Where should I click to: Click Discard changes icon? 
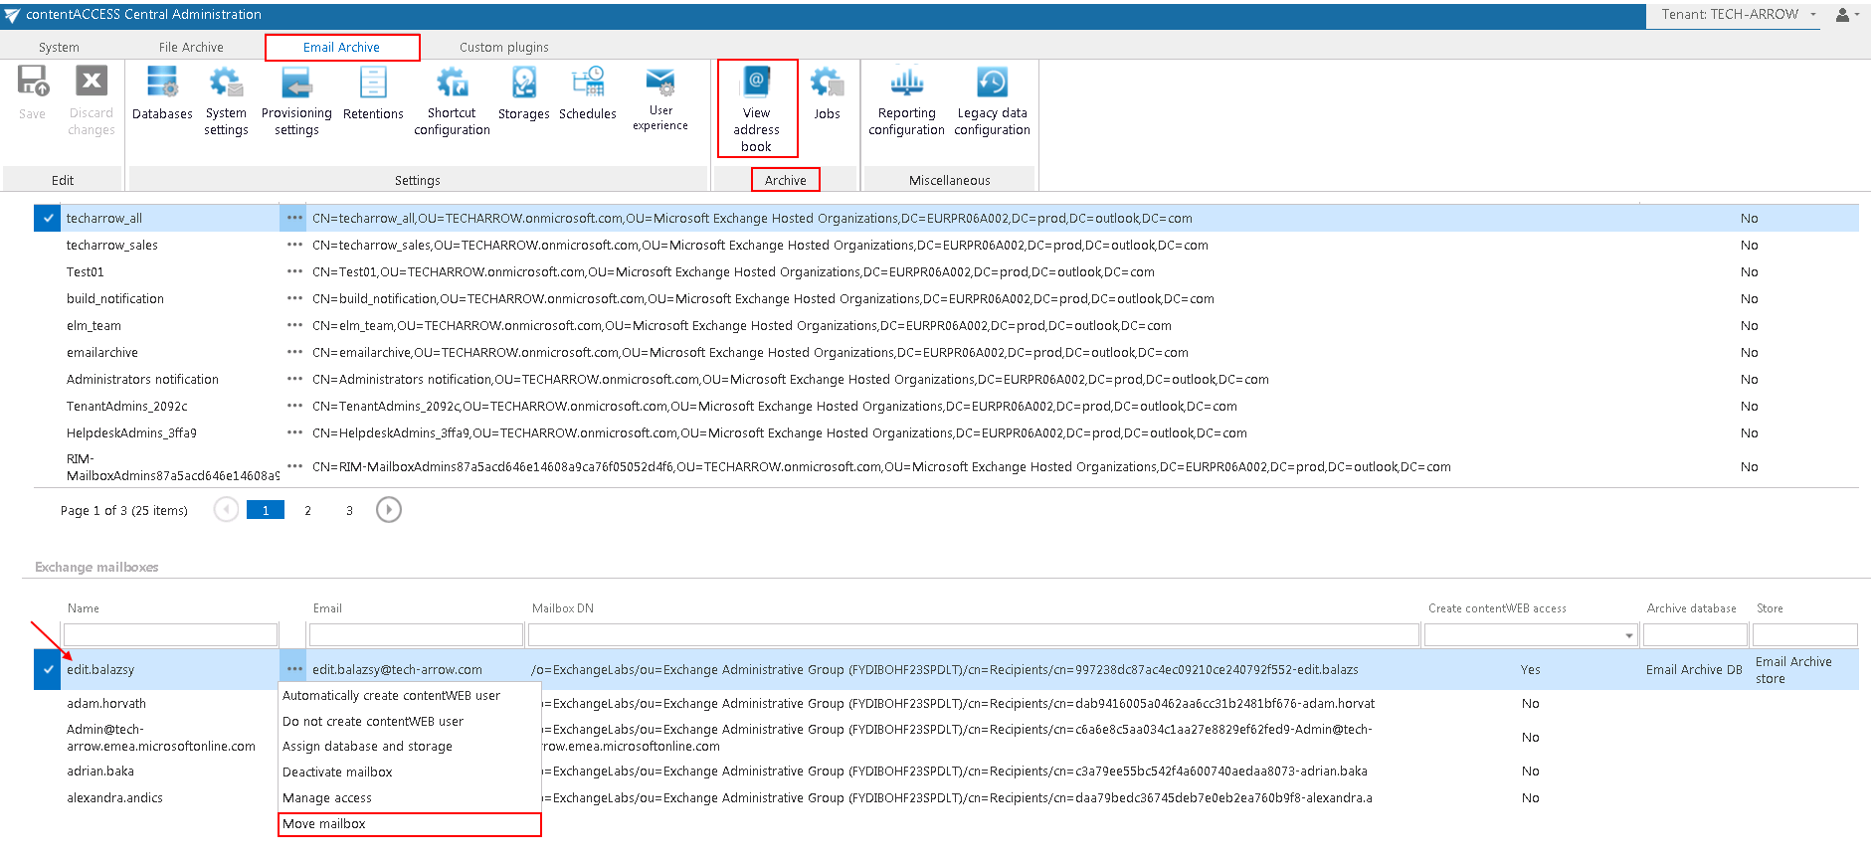[92, 100]
